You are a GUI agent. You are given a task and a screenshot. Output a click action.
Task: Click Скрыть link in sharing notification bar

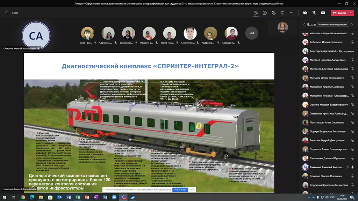pyautogui.click(x=192, y=189)
